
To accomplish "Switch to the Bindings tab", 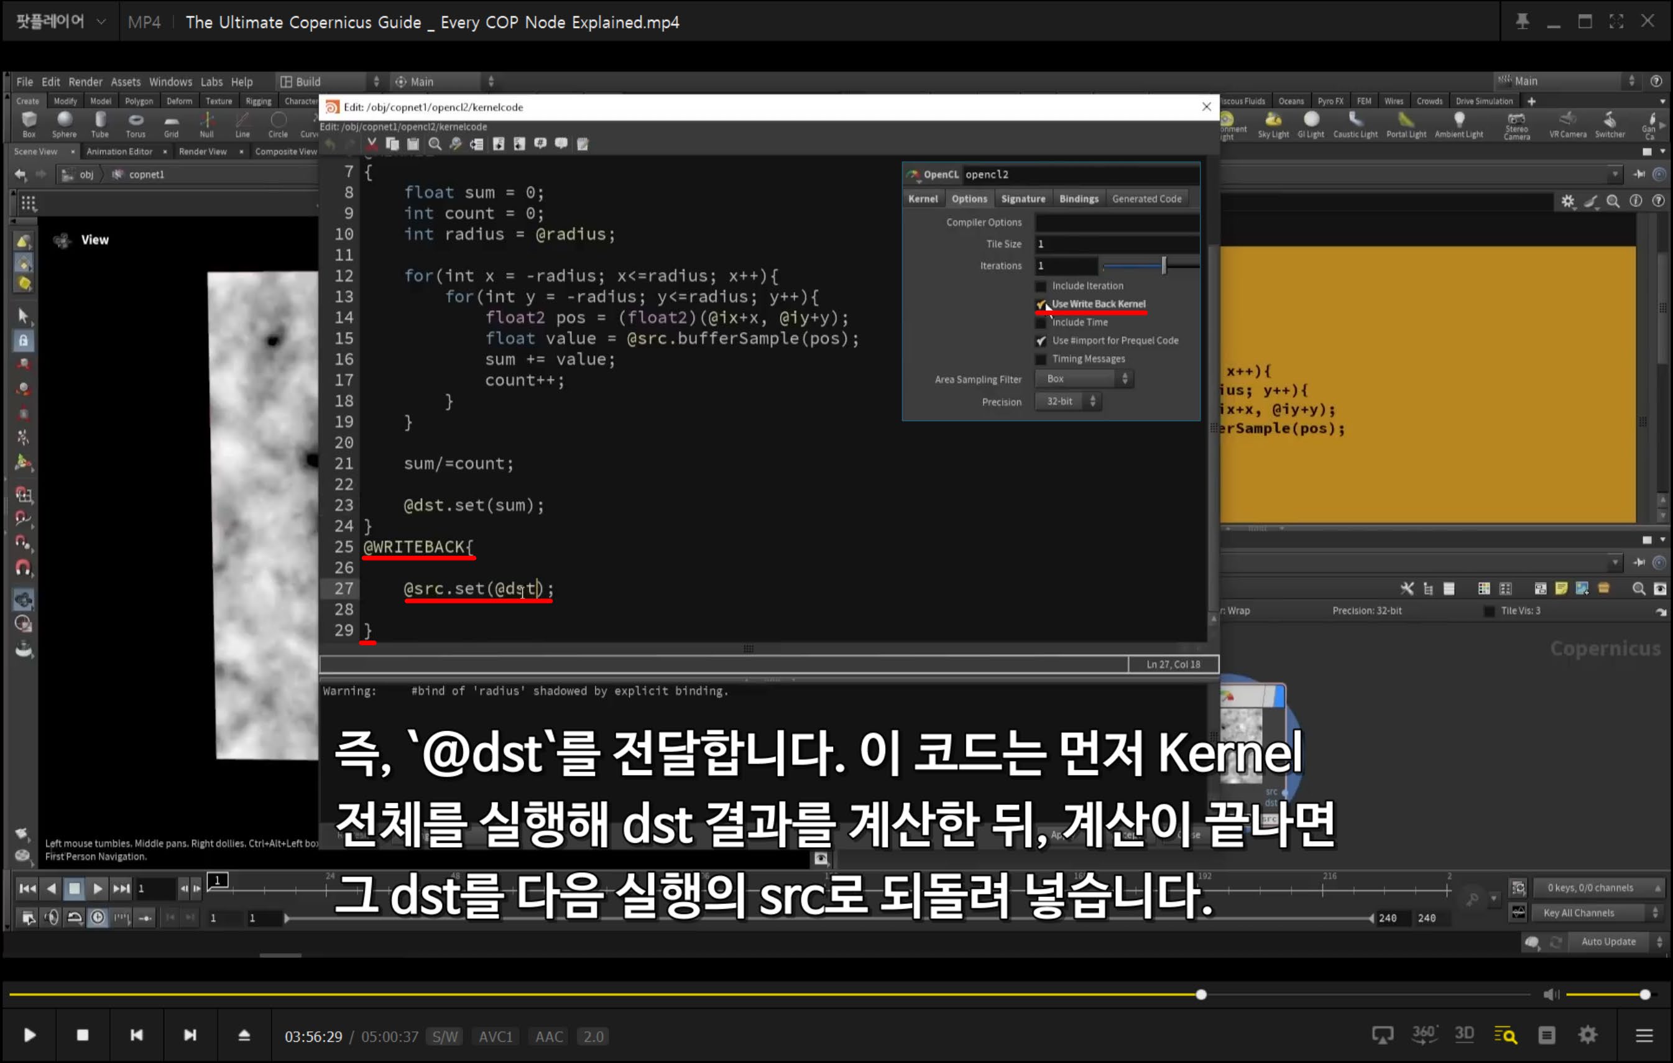I will (1078, 199).
